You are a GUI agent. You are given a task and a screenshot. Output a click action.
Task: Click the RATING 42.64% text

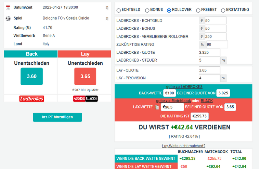[184, 137]
